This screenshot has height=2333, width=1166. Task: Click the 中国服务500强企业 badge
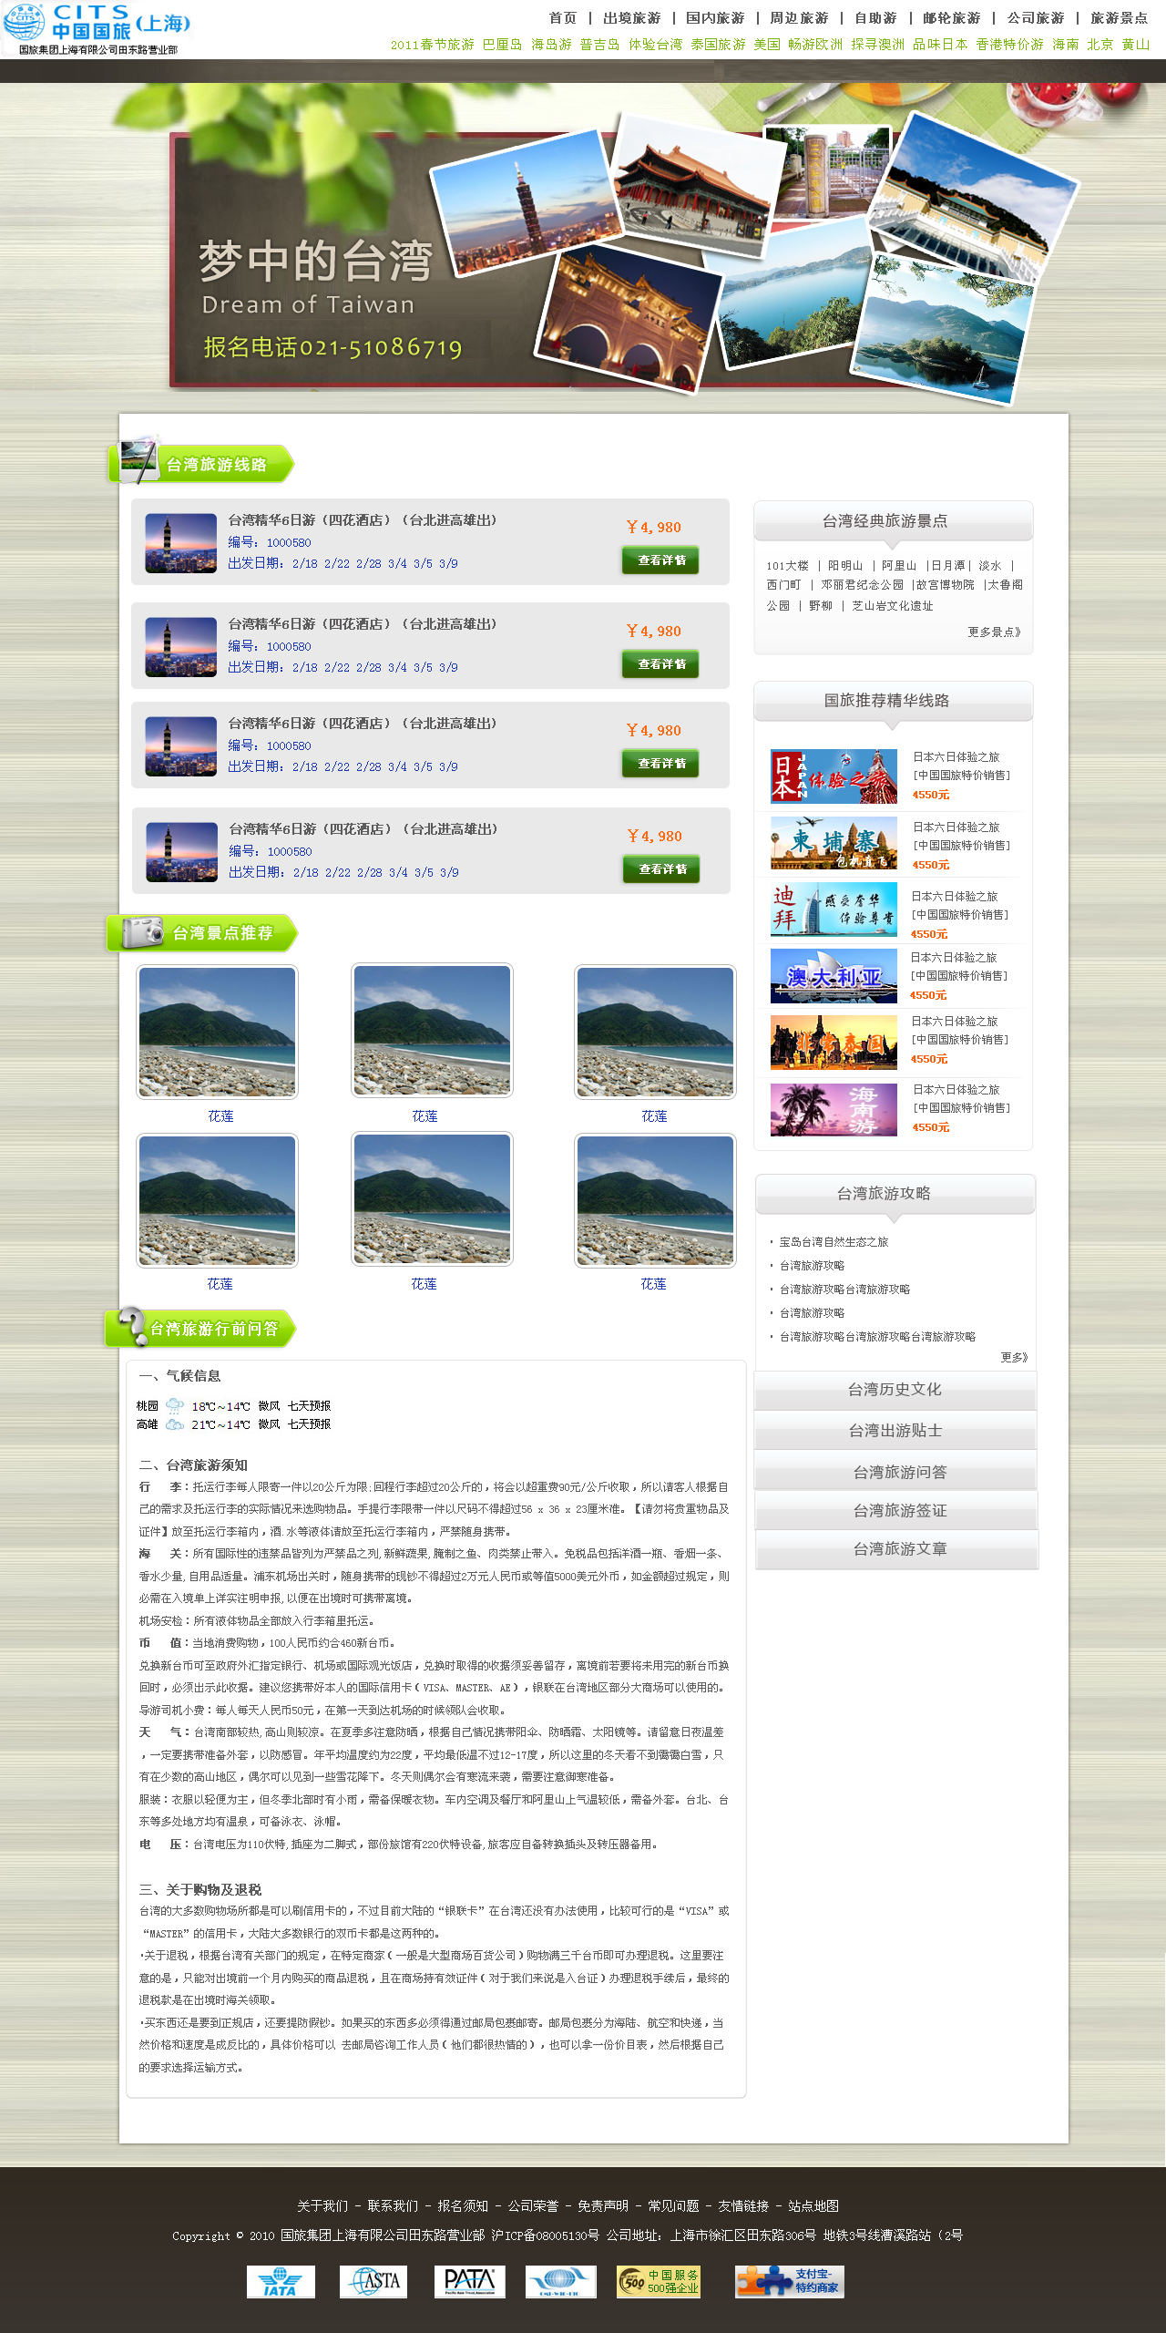[x=659, y=2281]
